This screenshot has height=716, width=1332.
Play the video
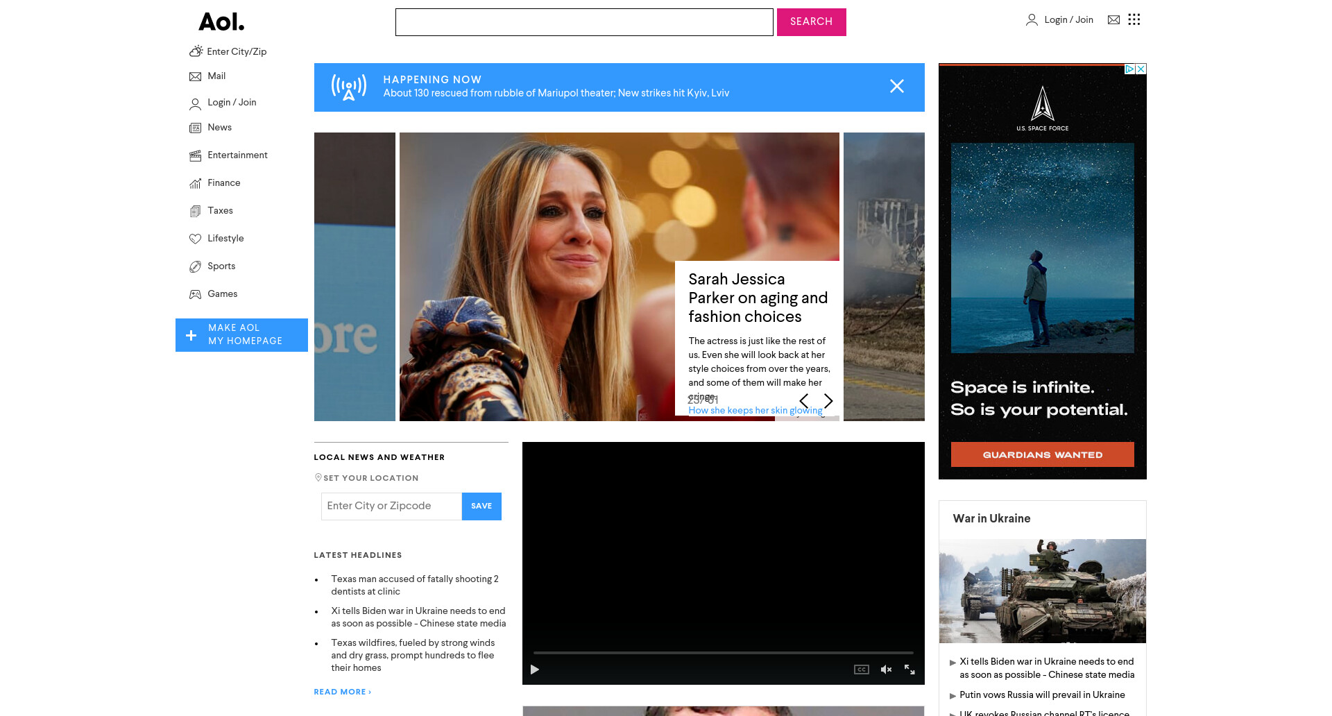pyautogui.click(x=535, y=670)
